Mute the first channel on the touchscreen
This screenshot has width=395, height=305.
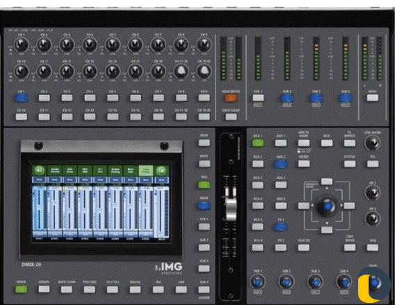[x=40, y=180]
